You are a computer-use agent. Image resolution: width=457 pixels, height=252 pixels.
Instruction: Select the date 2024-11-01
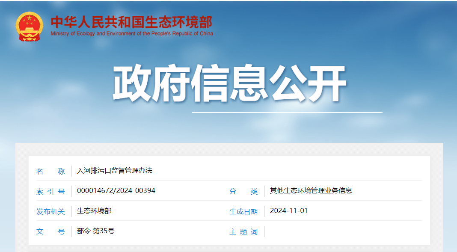click(x=289, y=210)
